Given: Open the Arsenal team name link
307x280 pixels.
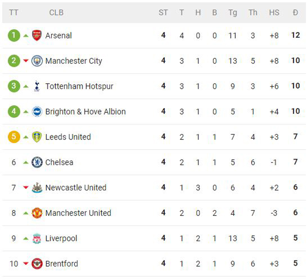Looking at the screenshot, I should pos(58,36).
